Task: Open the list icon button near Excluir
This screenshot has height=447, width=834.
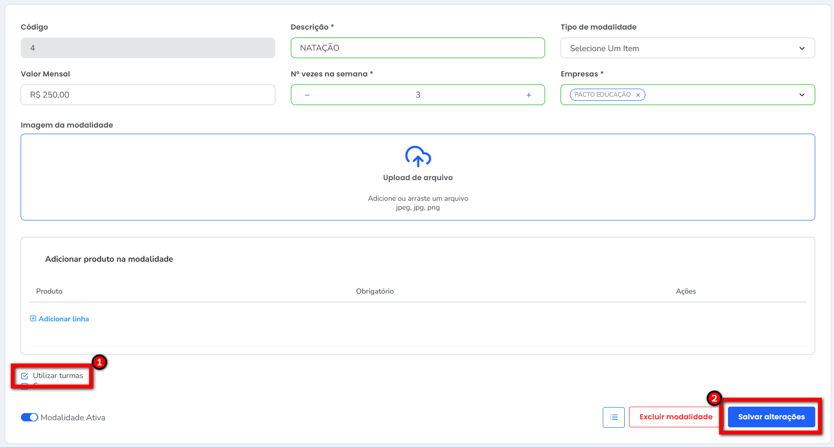Action: [x=614, y=417]
